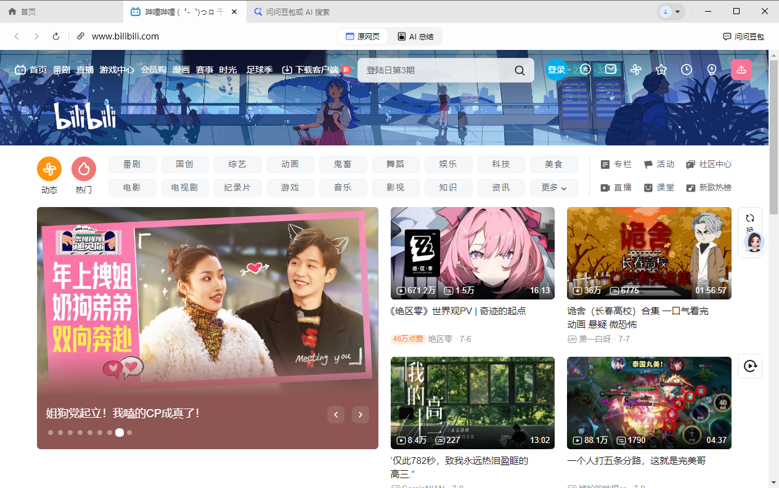Viewport: 779px width, 488px height.
Task: Open the 课堂 link
Action: point(659,187)
